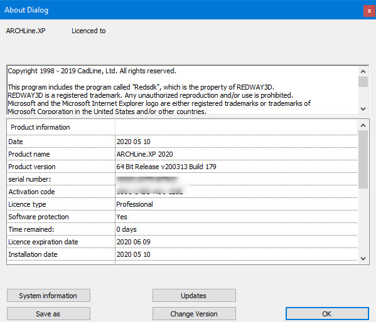Close the About Dialog window
Screen dimensions: 376x322
369,11
